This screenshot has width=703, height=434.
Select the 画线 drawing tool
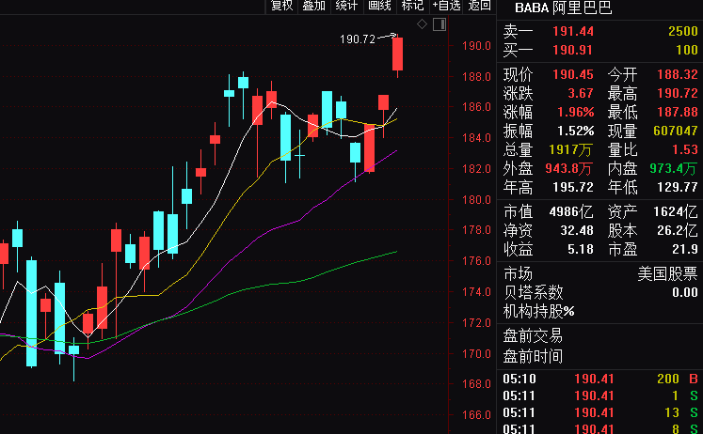click(380, 6)
